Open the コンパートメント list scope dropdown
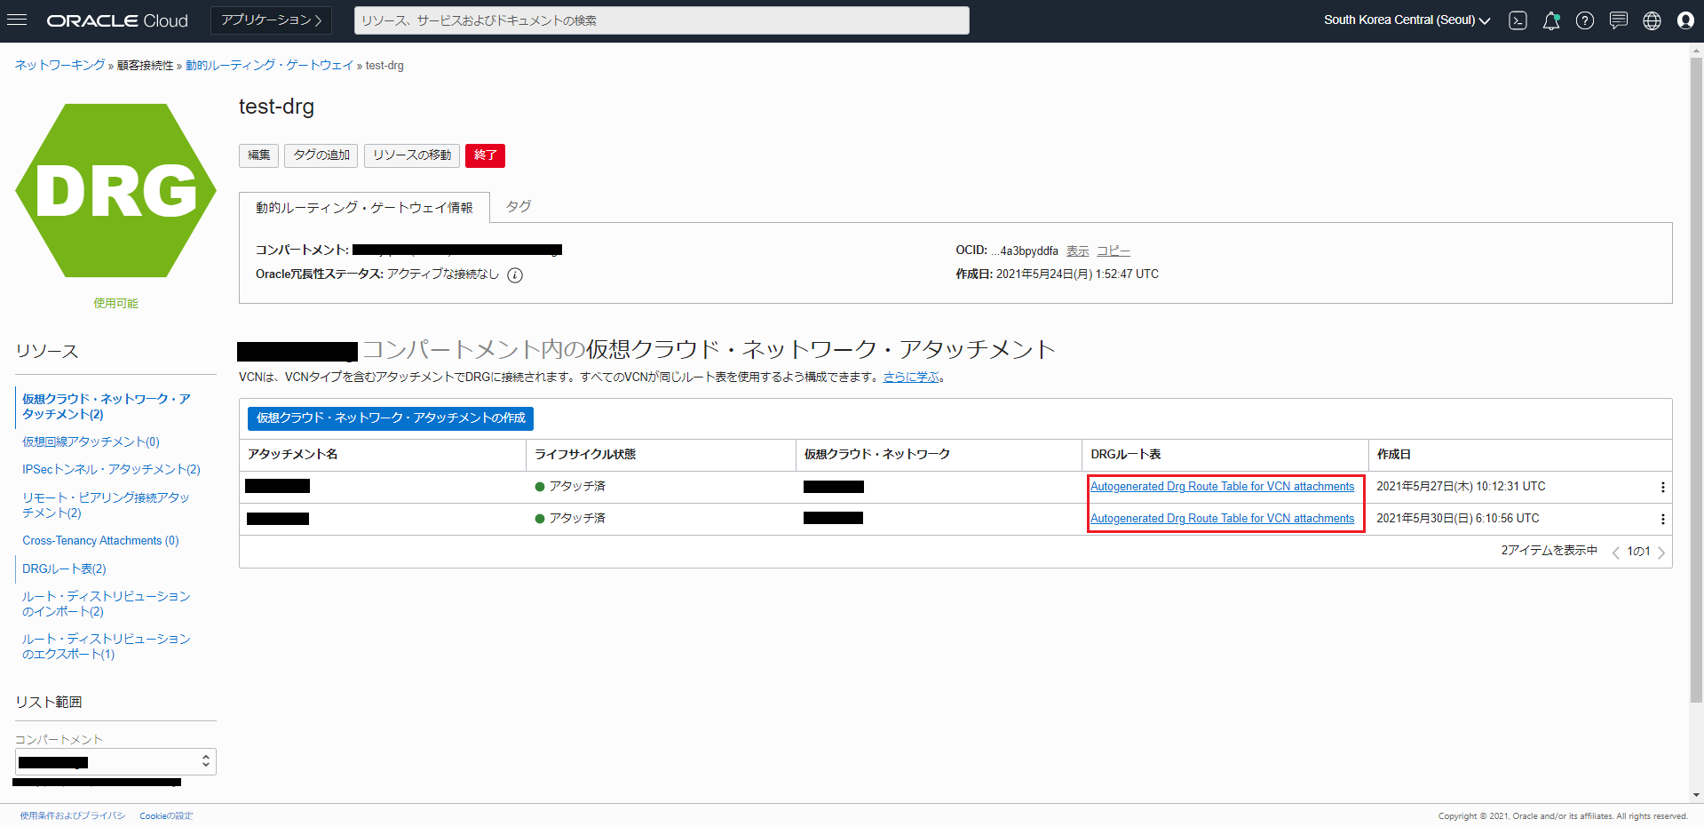The height and width of the screenshot is (827, 1704). (115, 761)
